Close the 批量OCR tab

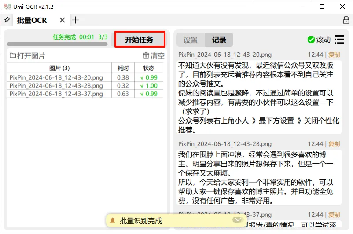(63, 20)
